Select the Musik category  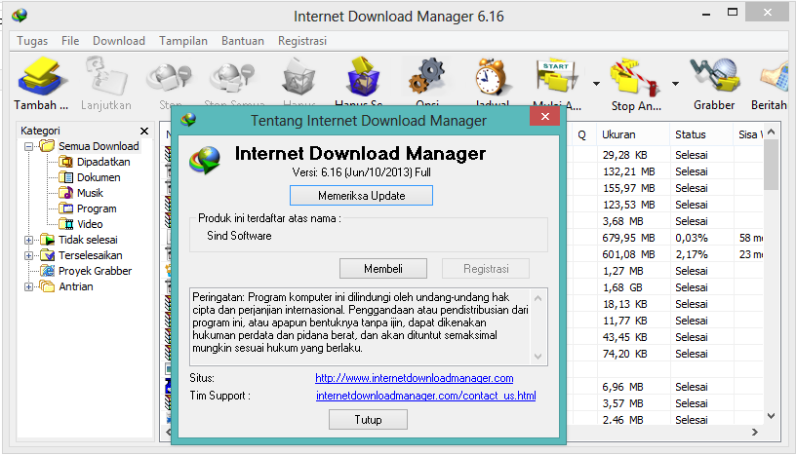click(x=90, y=193)
